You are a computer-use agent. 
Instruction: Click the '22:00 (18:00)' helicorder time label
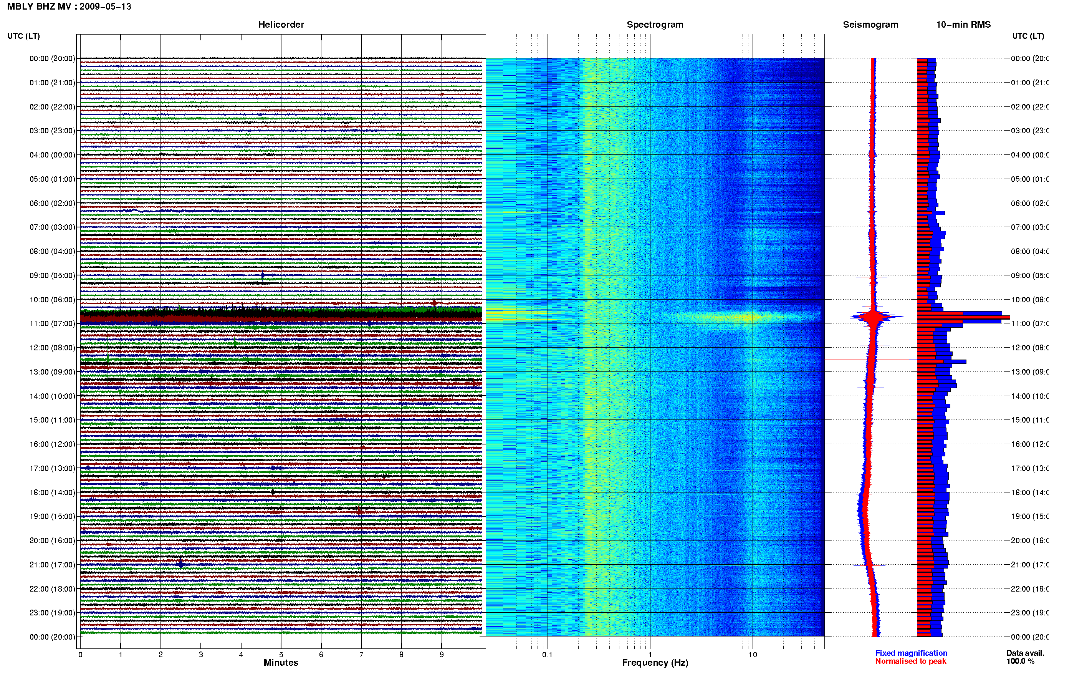[x=52, y=589]
